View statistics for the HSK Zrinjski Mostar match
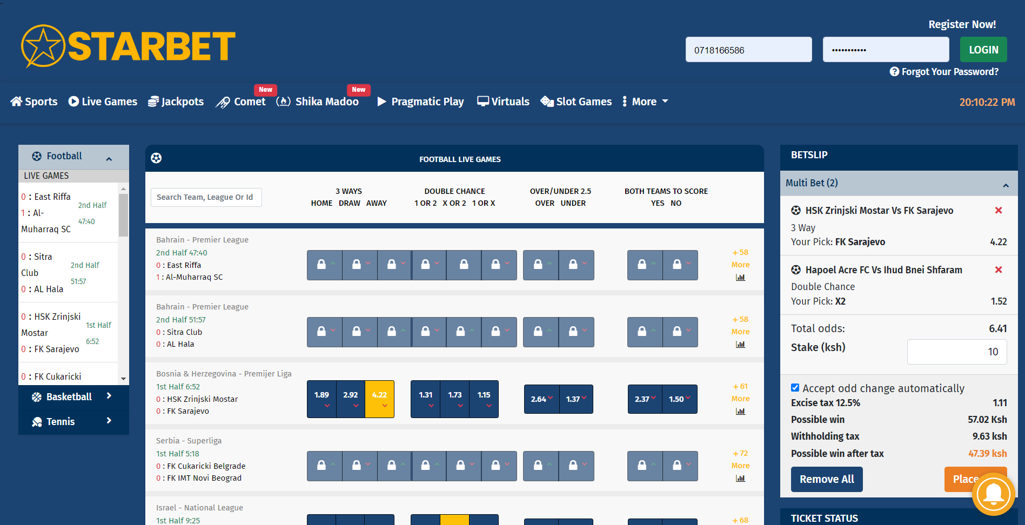1025x525 pixels. pyautogui.click(x=740, y=411)
